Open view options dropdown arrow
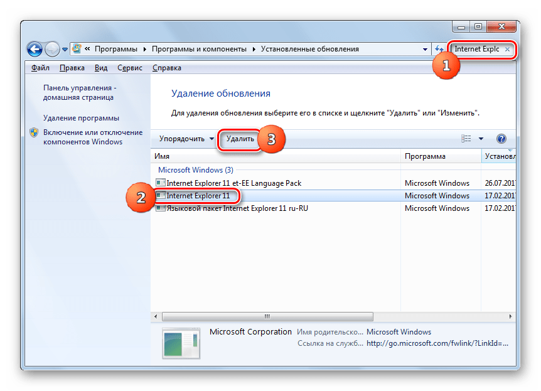This screenshot has height=391, width=541. (x=481, y=139)
